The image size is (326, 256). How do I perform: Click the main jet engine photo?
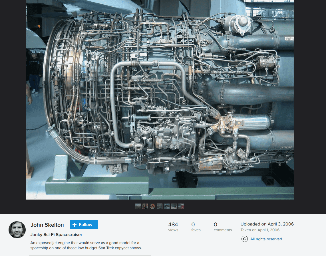click(160, 100)
